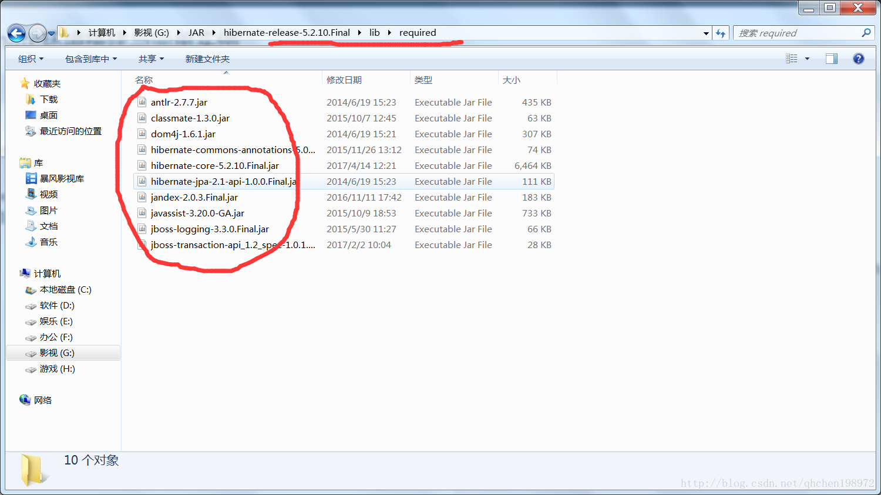Select 计算机 in the address breadcrumb

102,33
